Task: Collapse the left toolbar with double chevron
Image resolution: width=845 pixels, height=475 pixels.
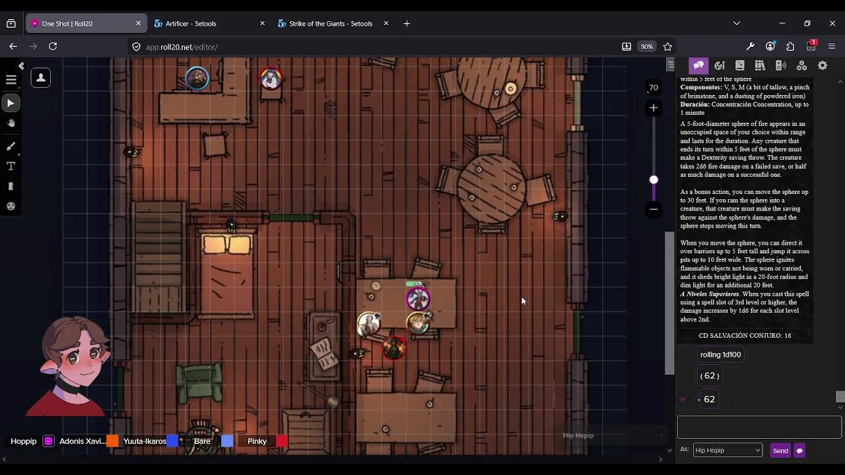Action: click(21, 66)
